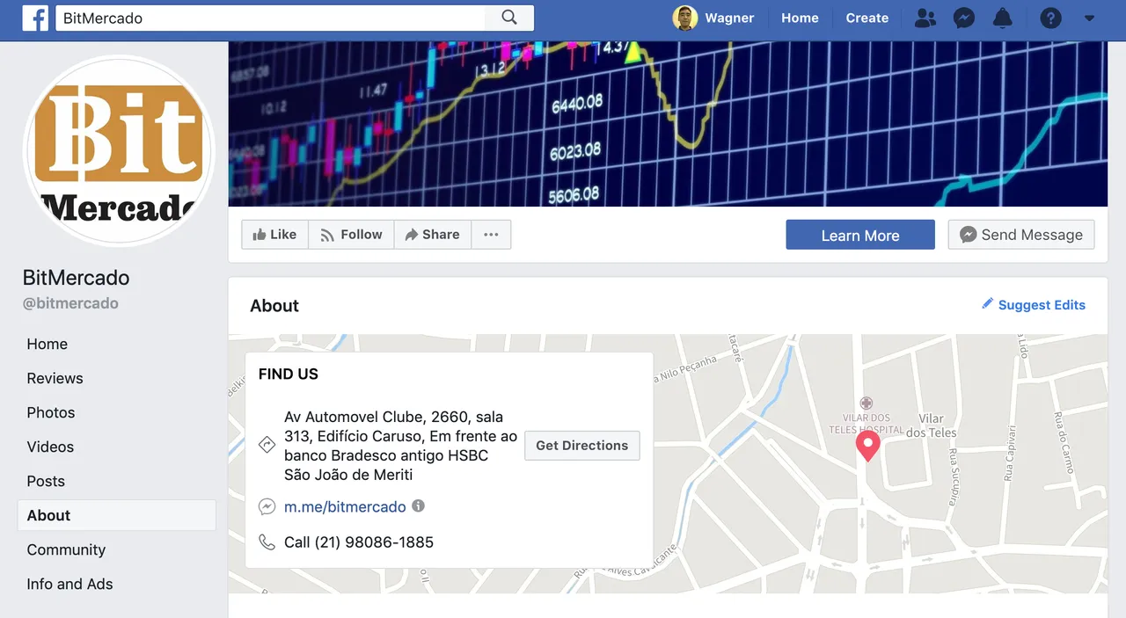Image resolution: width=1126 pixels, height=618 pixels.
Task: Click Suggest Edits link
Action: click(x=1034, y=305)
